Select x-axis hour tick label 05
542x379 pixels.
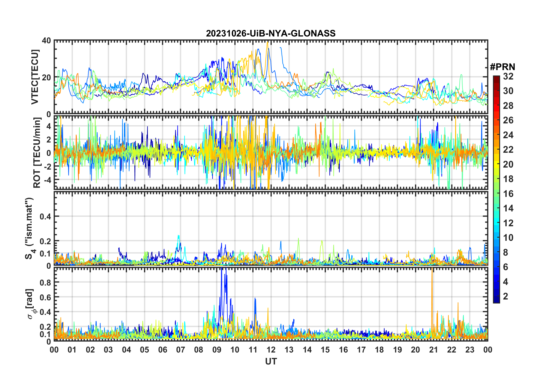pos(144,350)
